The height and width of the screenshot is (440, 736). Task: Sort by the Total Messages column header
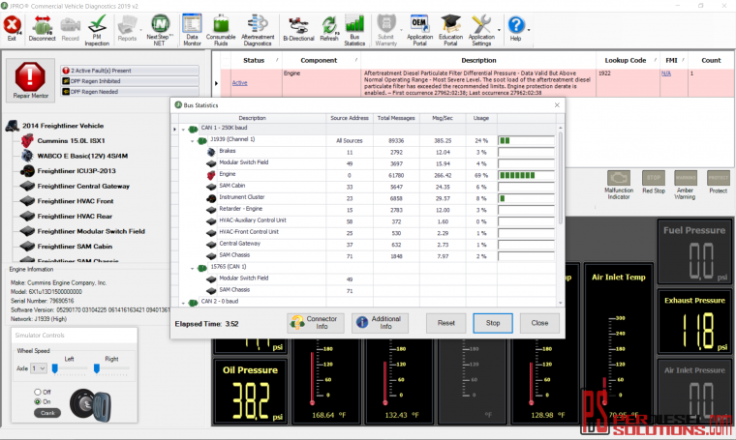395,118
